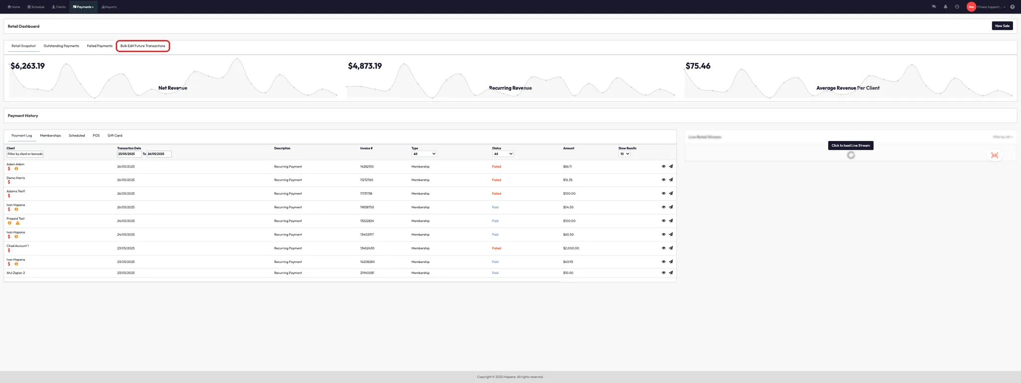Focus the filter by client or barcode field

(25, 154)
